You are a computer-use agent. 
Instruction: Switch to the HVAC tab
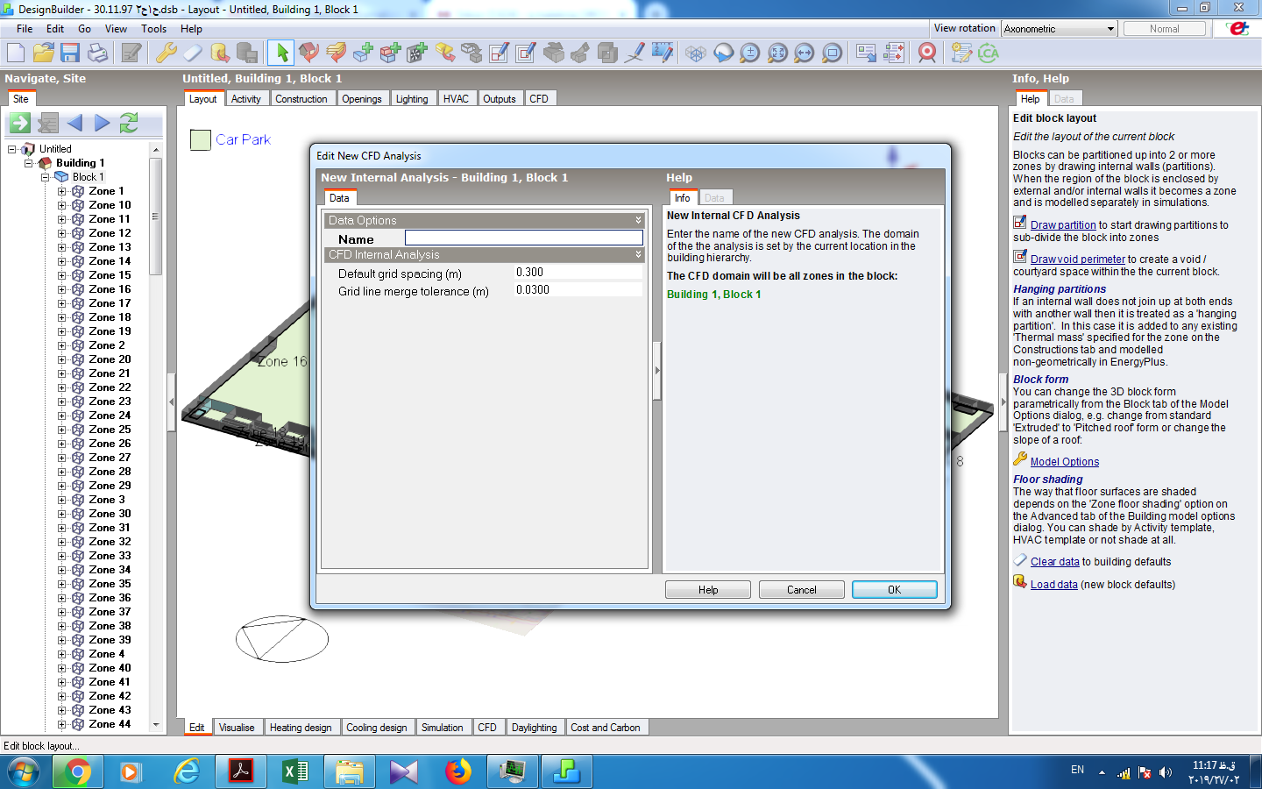[456, 99]
